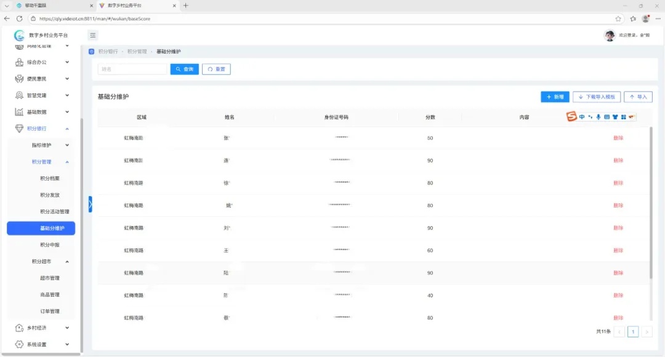Click the sidebar collapse hamburger icon

[93, 36]
